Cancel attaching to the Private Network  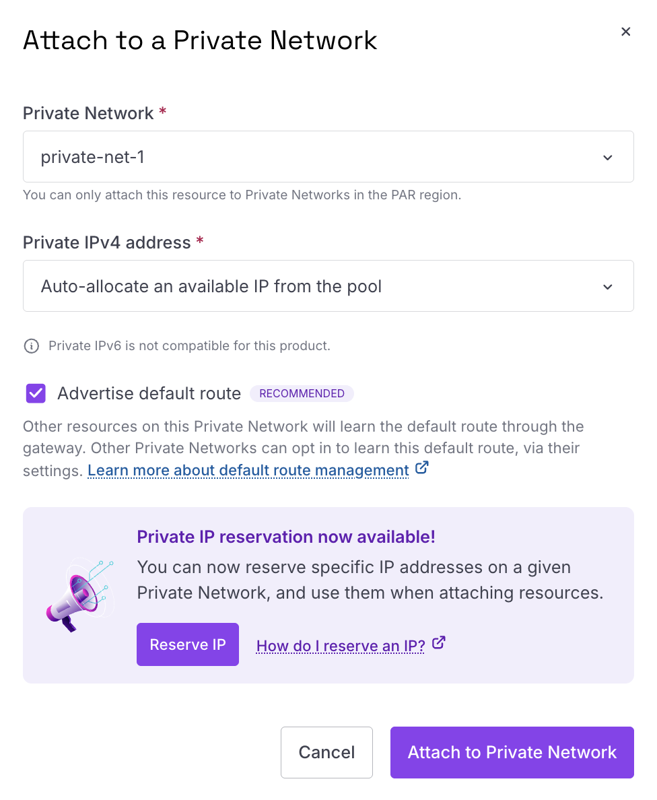point(326,752)
